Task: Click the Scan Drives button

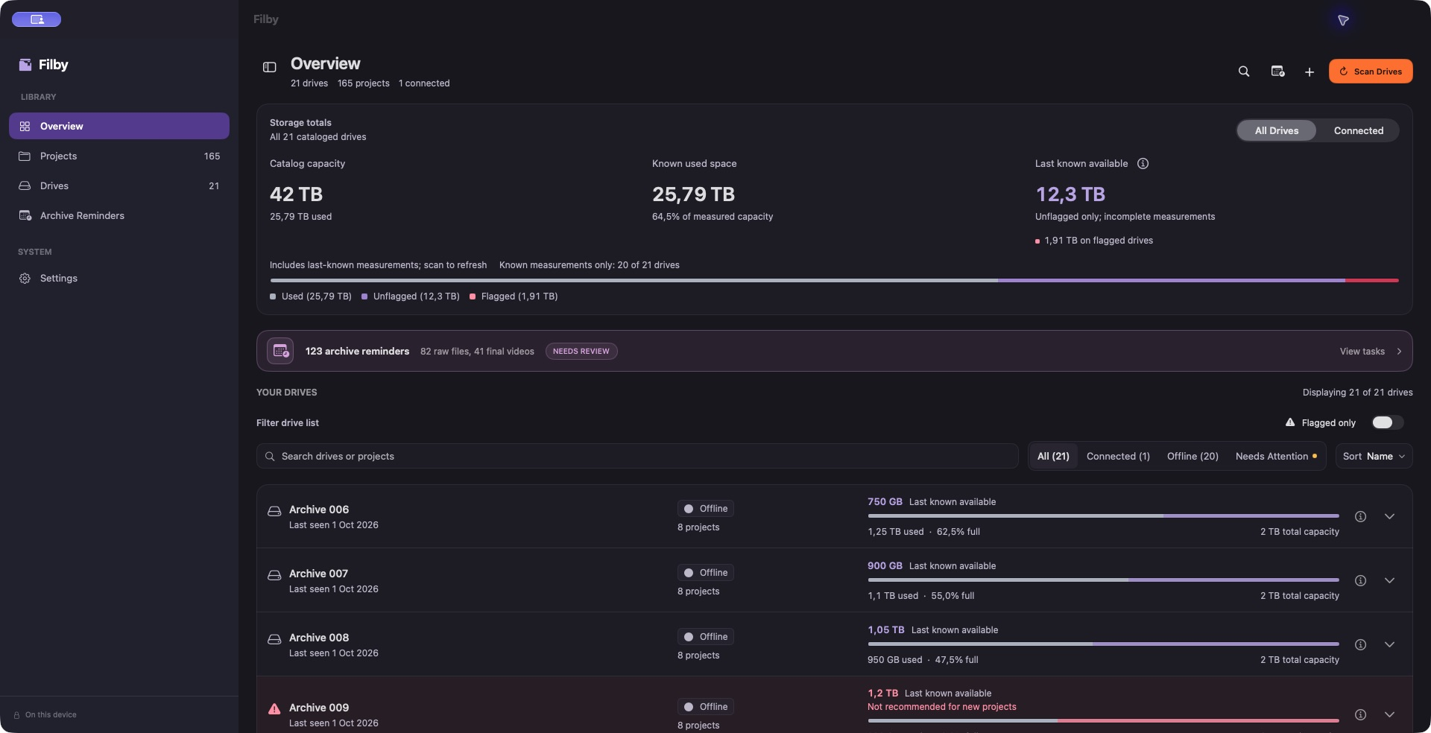Action: (1371, 72)
